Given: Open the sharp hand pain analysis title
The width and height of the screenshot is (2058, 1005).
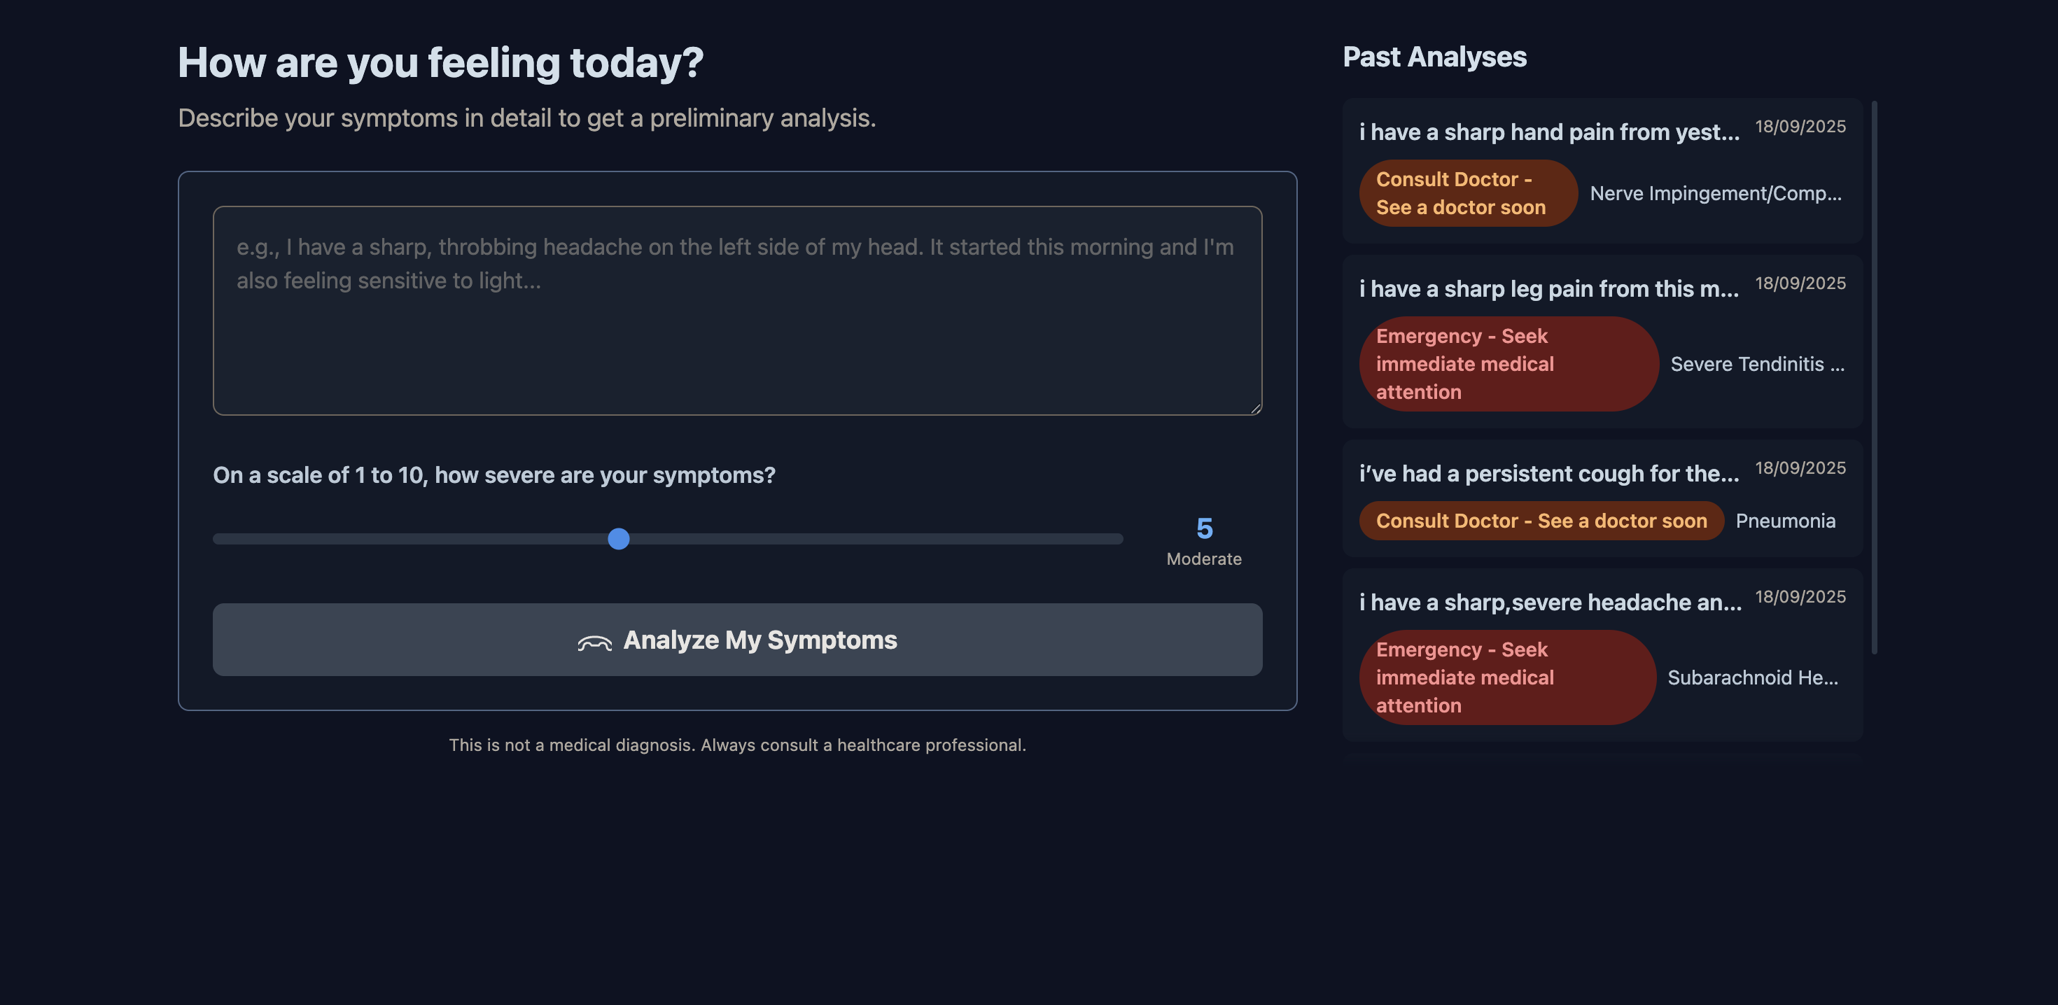Looking at the screenshot, I should coord(1548,132).
